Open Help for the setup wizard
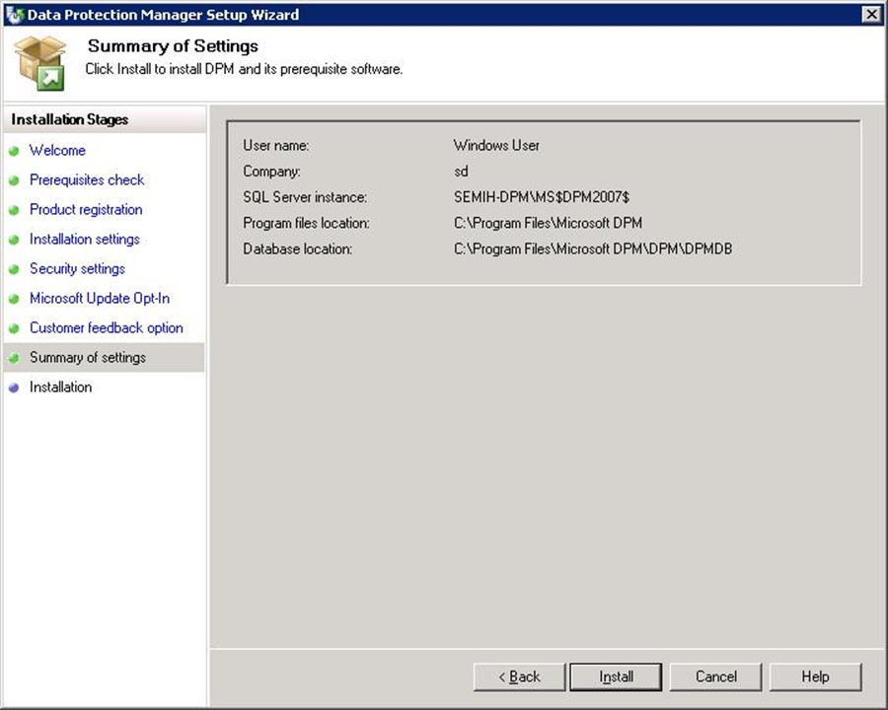 pos(815,676)
